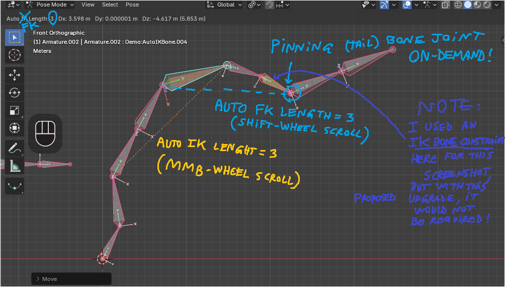This screenshot has width=505, height=287.
Task: Choose the Rotate tool in toolbar
Action: point(15,93)
